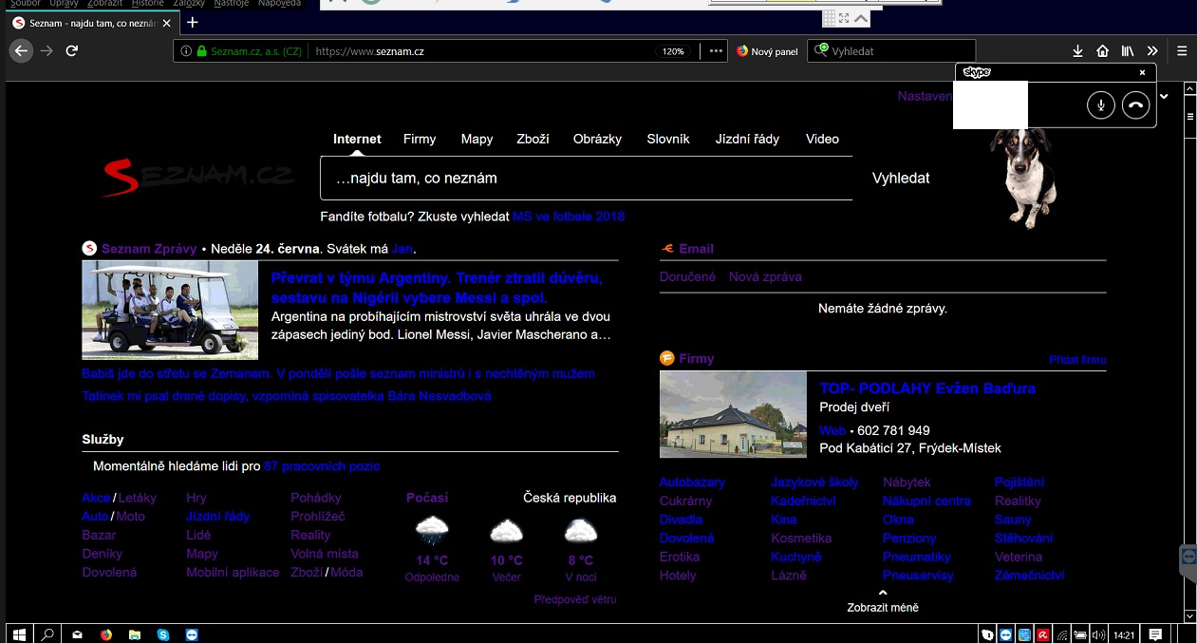The height and width of the screenshot is (643, 1197).
Task: Go to the Firefox home page icon
Action: click(x=1102, y=51)
